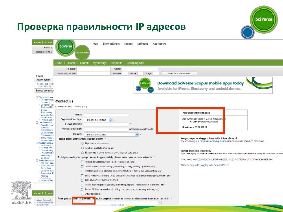Open the Country dropdown

pos(111,135)
